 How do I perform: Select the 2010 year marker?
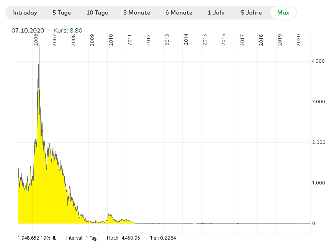tap(111, 40)
